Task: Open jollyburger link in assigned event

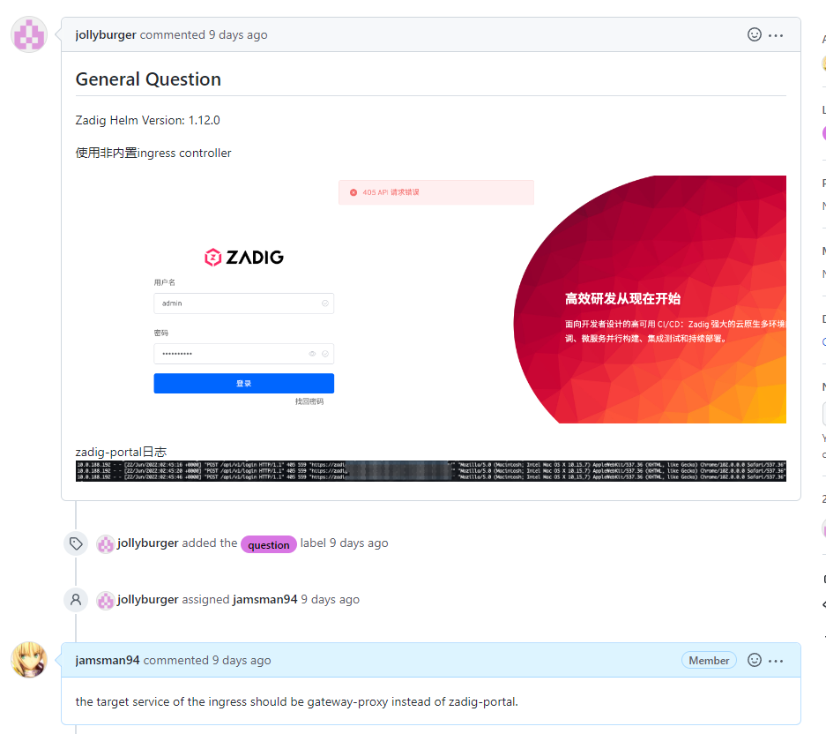Action: pyautogui.click(x=148, y=600)
